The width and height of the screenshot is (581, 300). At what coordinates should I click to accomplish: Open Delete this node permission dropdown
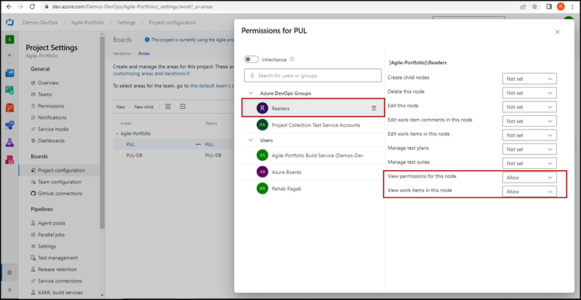coord(530,93)
